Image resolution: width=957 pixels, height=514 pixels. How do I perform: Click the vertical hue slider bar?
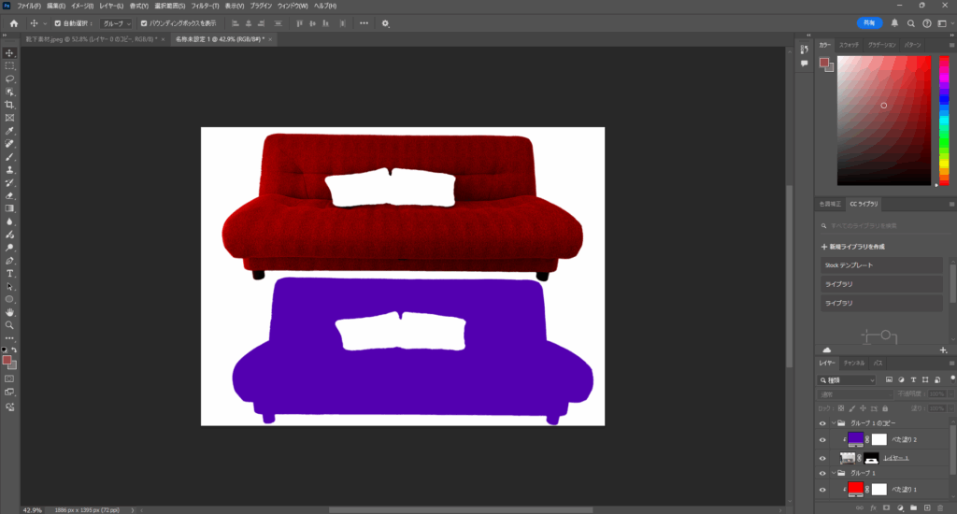[x=944, y=117]
